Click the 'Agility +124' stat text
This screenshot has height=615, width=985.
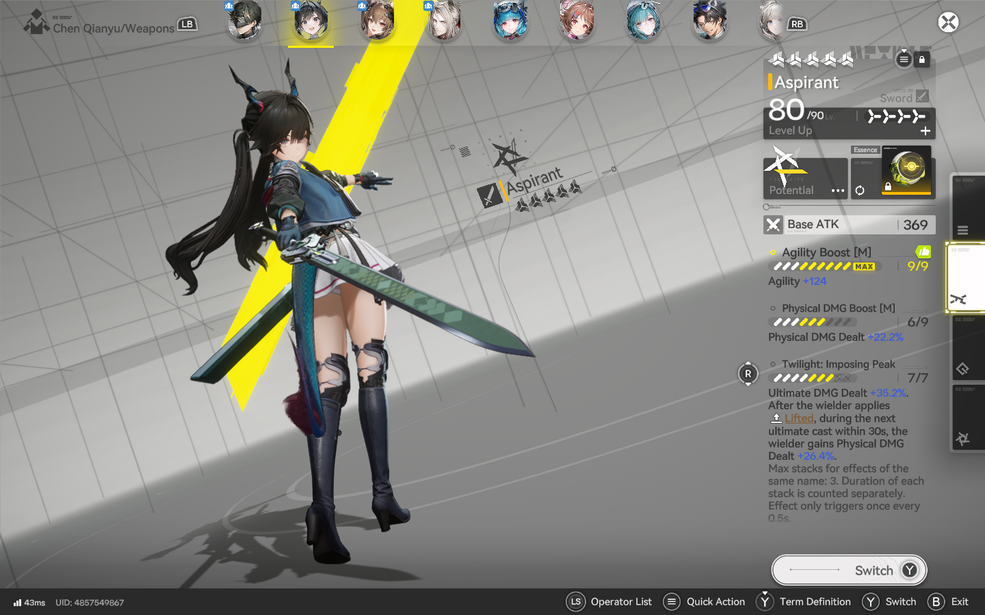pos(798,281)
